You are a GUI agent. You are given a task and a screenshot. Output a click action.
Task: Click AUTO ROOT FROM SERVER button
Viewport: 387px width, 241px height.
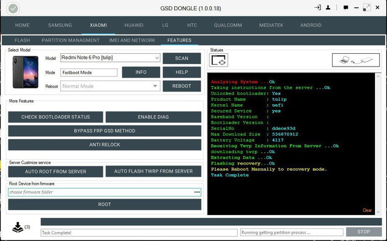tap(56, 171)
